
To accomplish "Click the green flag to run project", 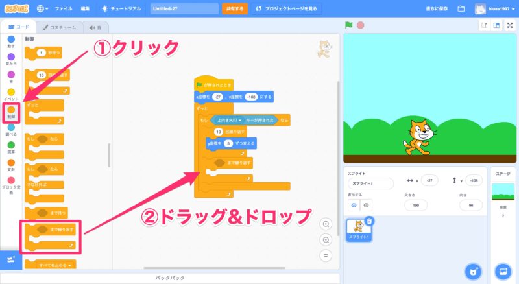I will coord(349,25).
